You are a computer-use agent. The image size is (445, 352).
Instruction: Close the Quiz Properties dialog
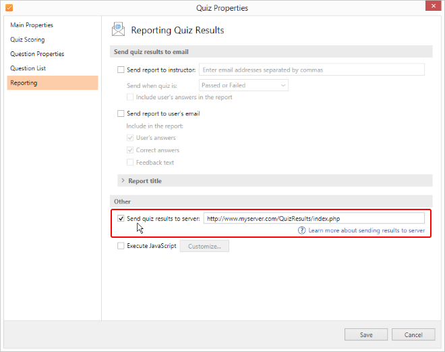click(434, 5)
